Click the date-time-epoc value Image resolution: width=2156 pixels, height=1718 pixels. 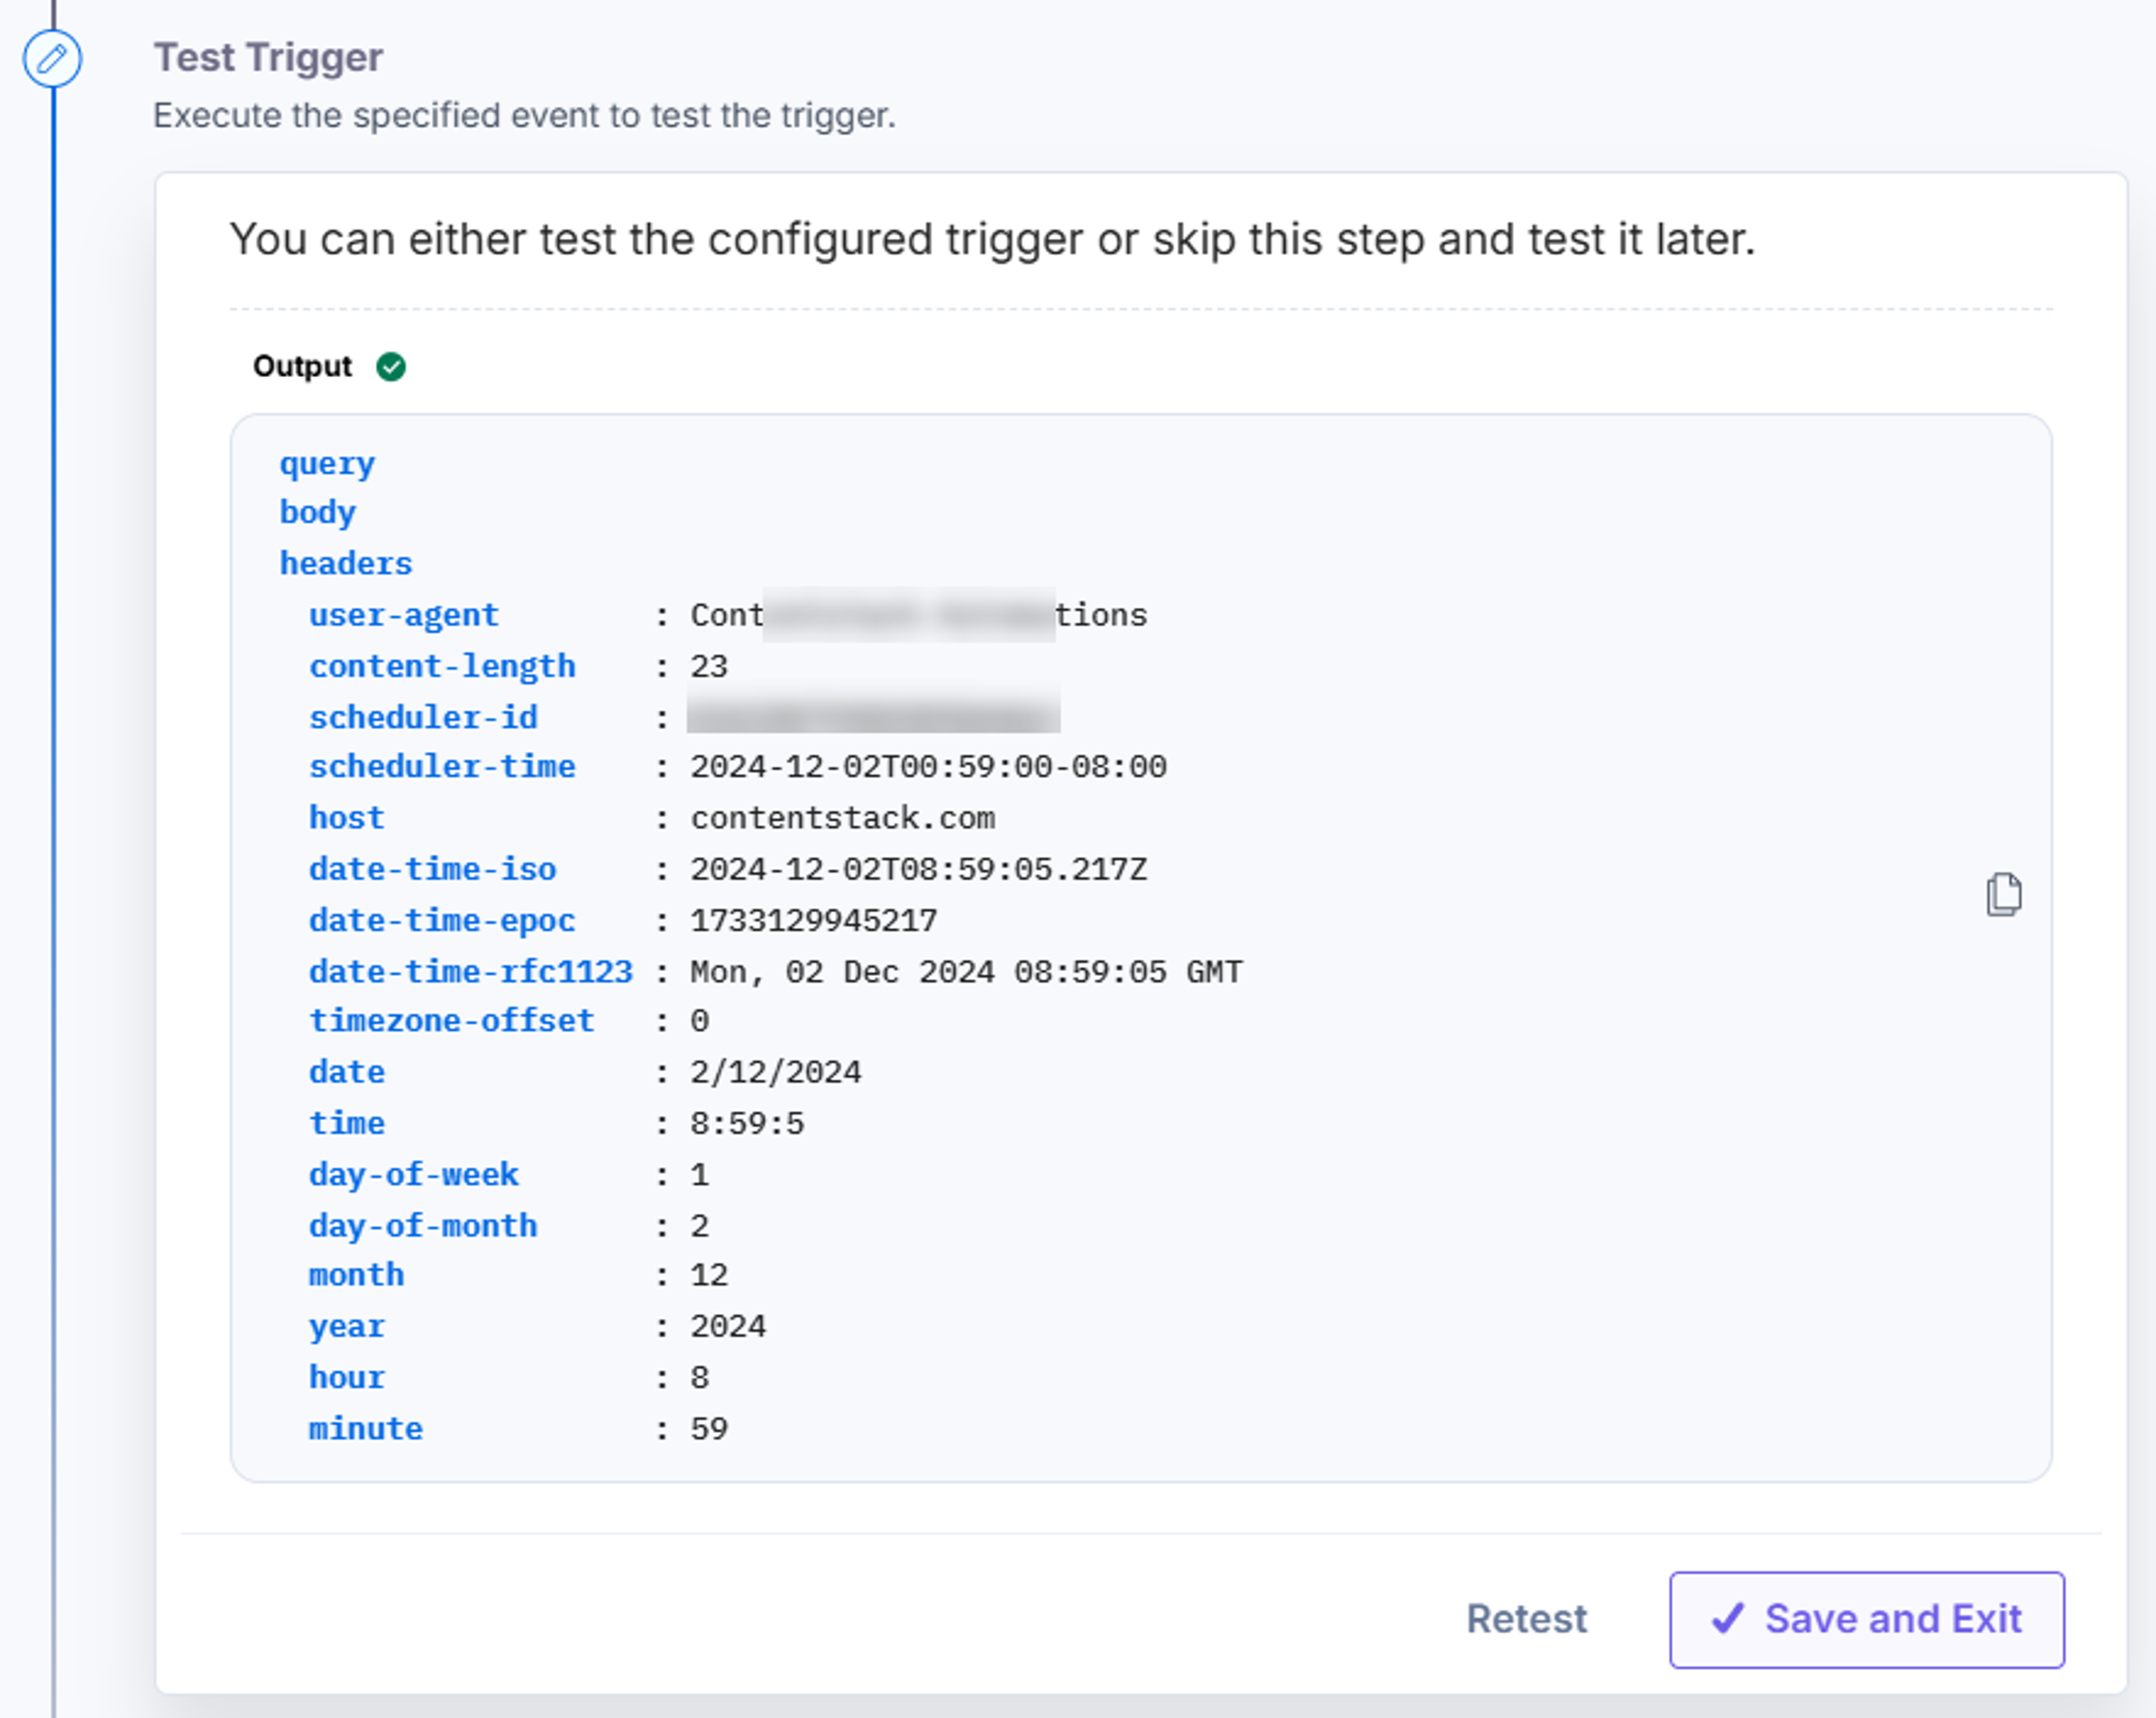click(x=814, y=920)
